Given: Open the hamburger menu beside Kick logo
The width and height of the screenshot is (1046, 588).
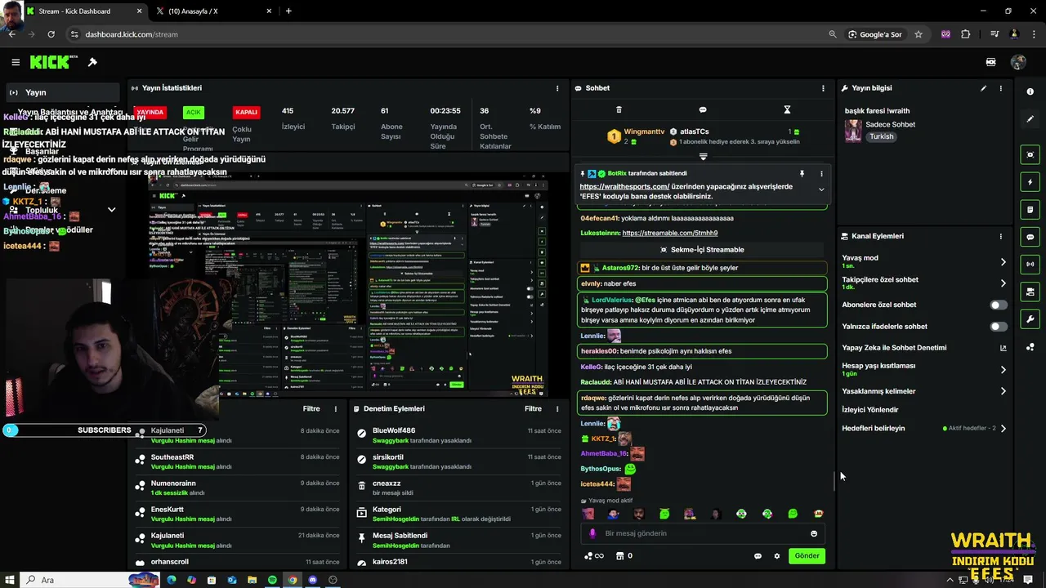Looking at the screenshot, I should [x=16, y=62].
